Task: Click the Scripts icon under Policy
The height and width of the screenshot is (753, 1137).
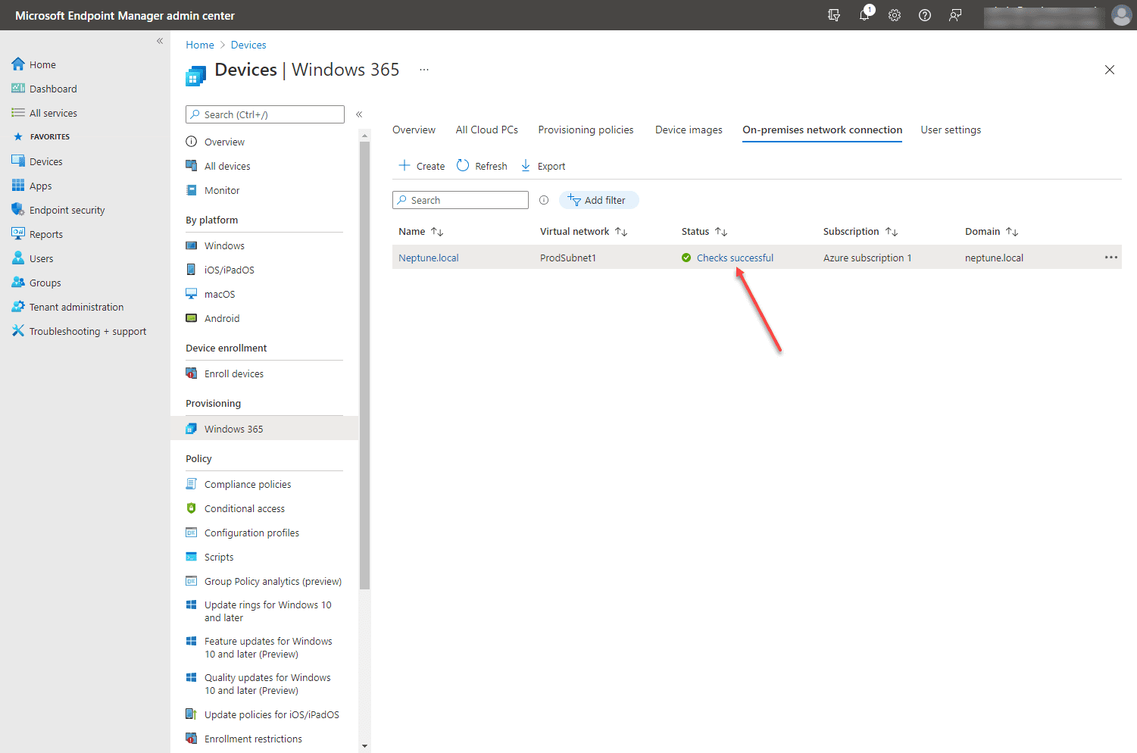Action: coord(192,557)
